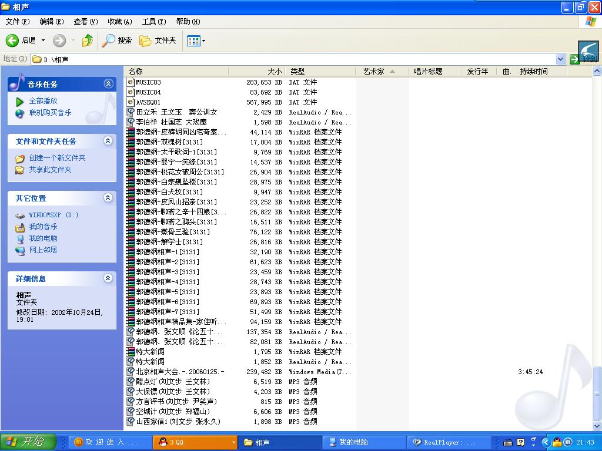The image size is (602, 451).
Task: Click the Up folder icon in toolbar
Action: click(88, 41)
